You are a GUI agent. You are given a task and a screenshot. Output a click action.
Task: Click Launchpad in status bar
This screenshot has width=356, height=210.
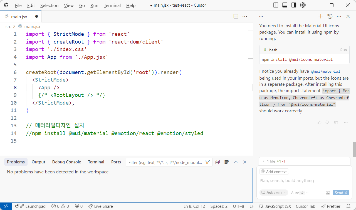click(30, 206)
